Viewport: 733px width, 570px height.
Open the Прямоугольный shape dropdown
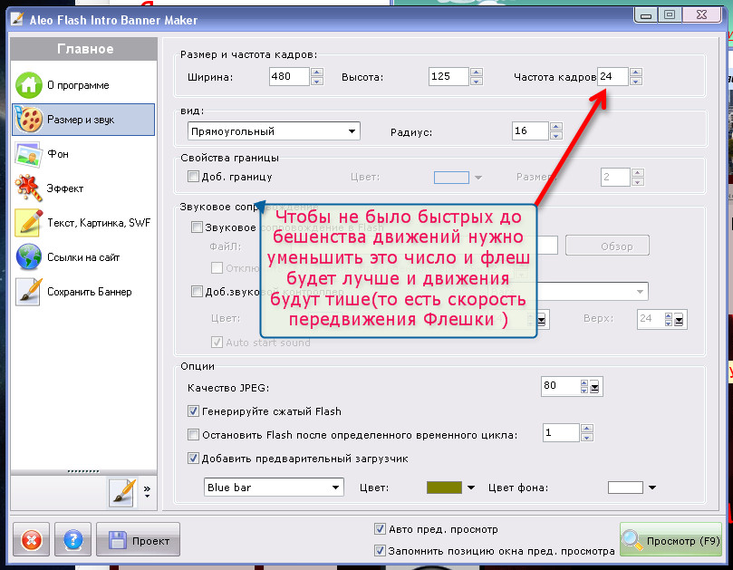(274, 130)
